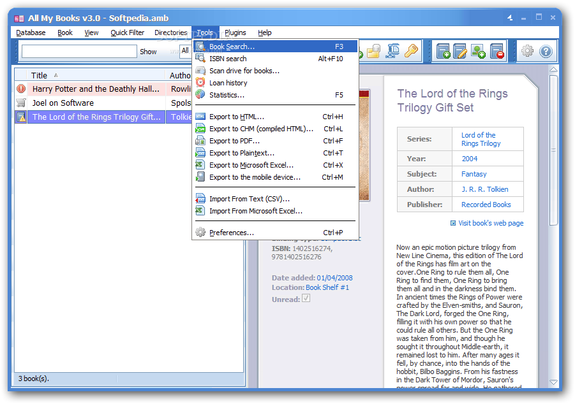Open the View menu
Screen dimensions: 575x404
pyautogui.click(x=91, y=32)
